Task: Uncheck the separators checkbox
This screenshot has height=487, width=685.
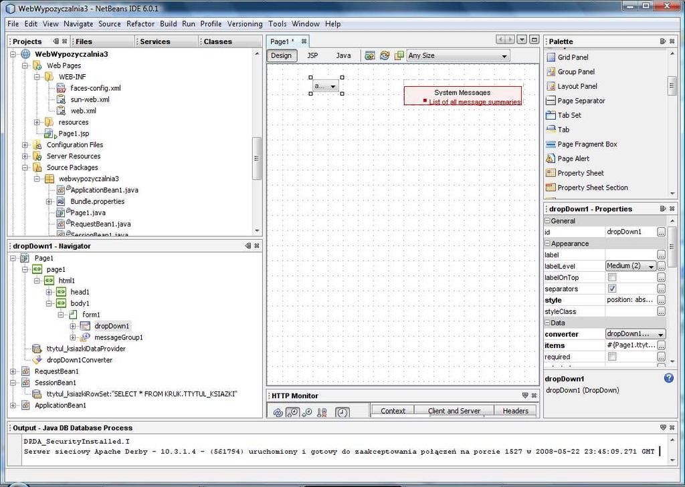Action: coord(612,289)
